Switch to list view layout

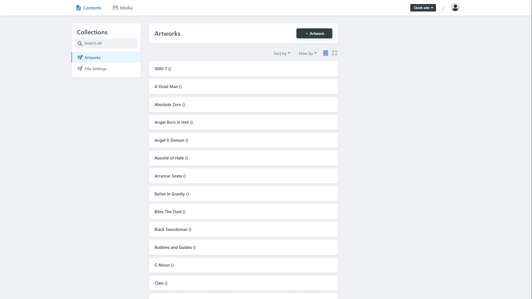click(326, 53)
